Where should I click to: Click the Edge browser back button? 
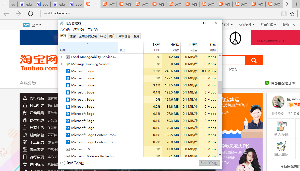pos(6,13)
